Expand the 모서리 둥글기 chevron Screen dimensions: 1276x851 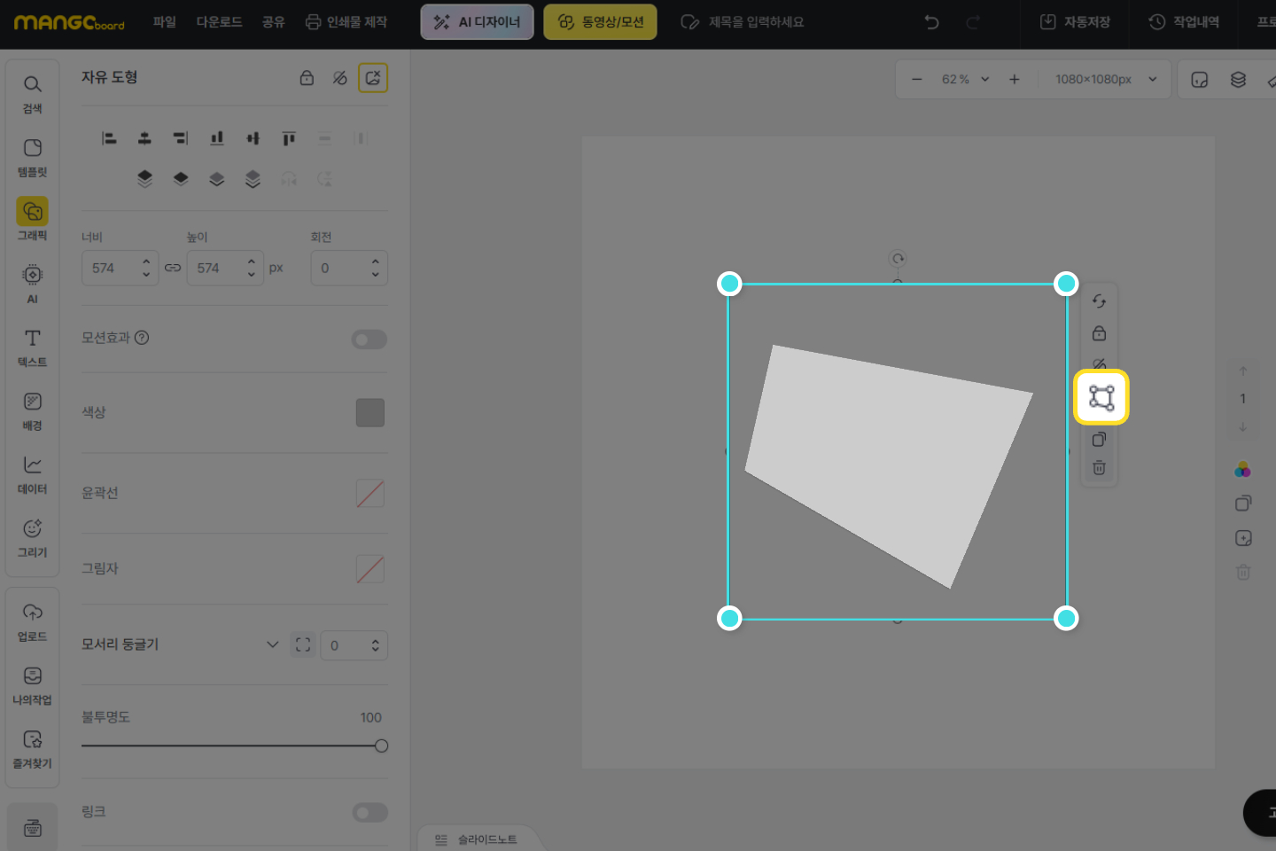(x=272, y=644)
